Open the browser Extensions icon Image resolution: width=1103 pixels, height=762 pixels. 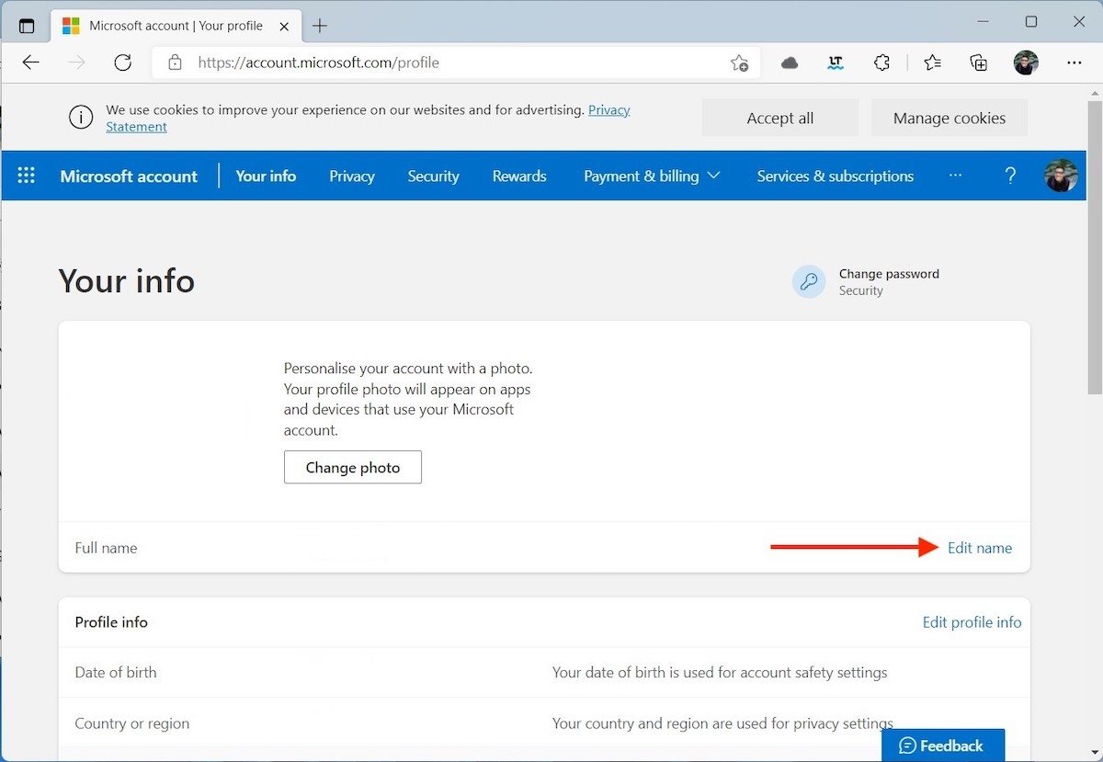point(881,63)
